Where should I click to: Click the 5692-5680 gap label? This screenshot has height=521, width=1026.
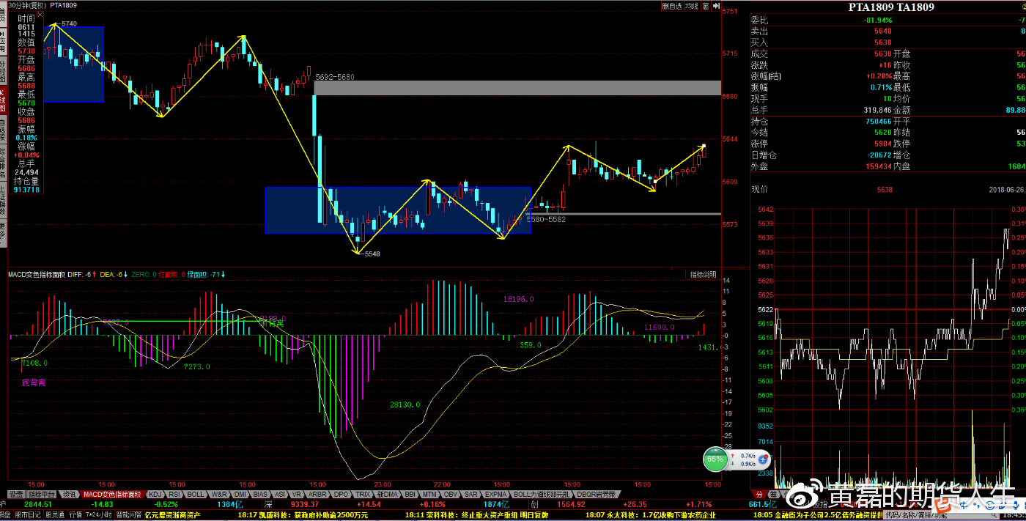(x=335, y=77)
